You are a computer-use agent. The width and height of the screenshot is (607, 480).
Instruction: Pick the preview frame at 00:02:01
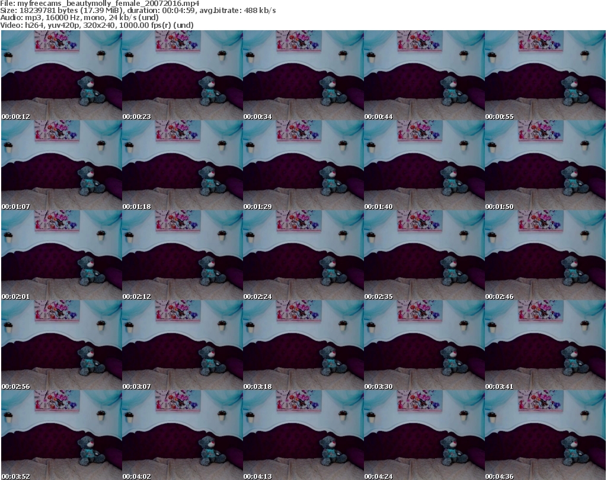62,255
